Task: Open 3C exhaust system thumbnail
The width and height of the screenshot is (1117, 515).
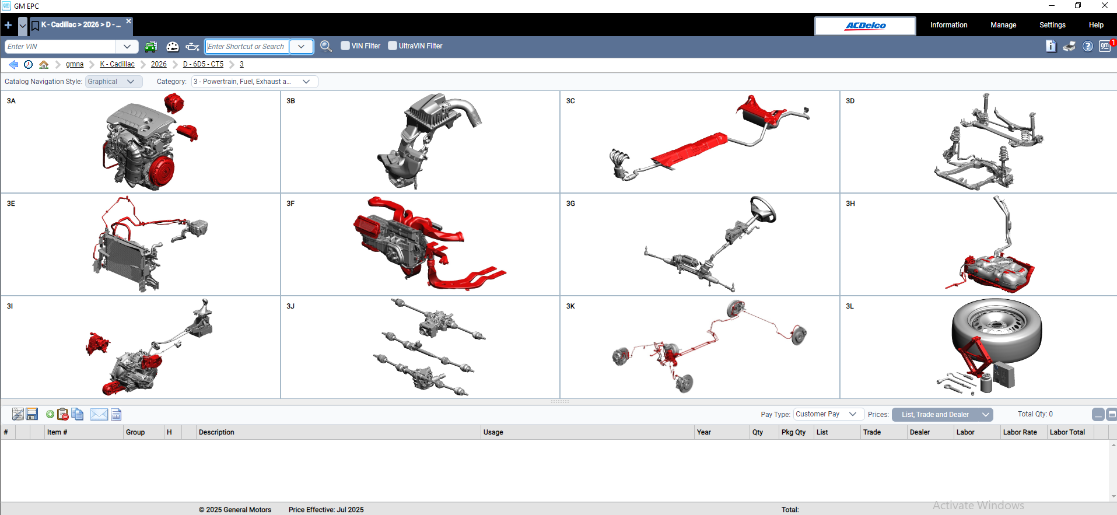Action: point(699,142)
